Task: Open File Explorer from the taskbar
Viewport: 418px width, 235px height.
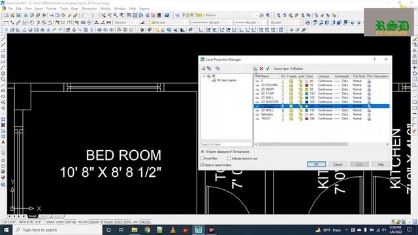Action: tap(135, 230)
